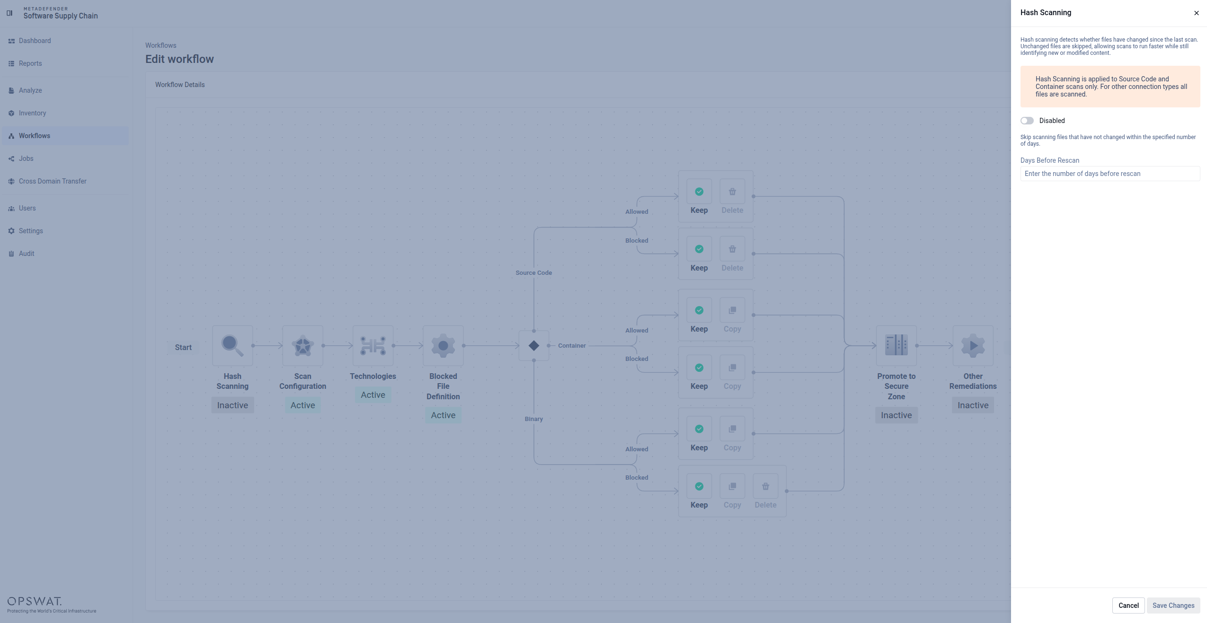Select the Hash Scanning magnifier node

tap(232, 346)
